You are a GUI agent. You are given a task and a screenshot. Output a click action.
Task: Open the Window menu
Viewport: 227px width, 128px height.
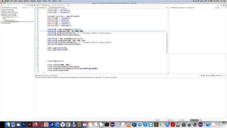[55, 1]
